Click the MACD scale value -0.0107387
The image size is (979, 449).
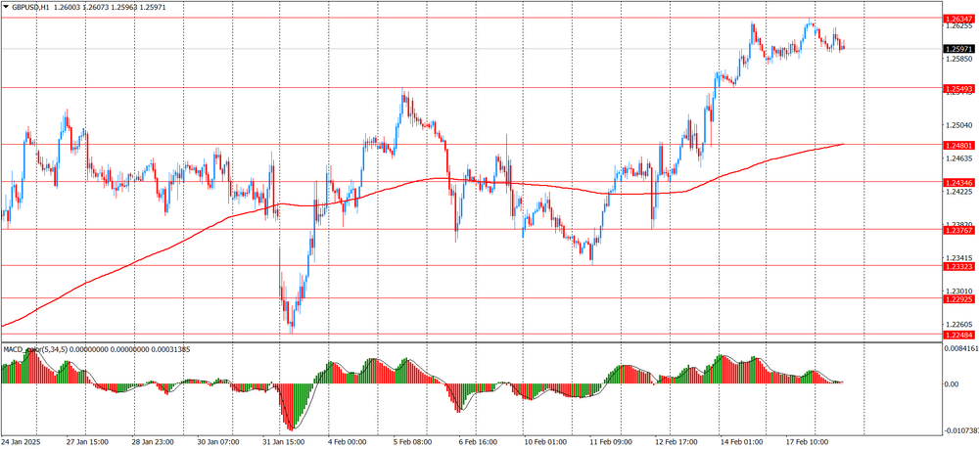point(959,429)
